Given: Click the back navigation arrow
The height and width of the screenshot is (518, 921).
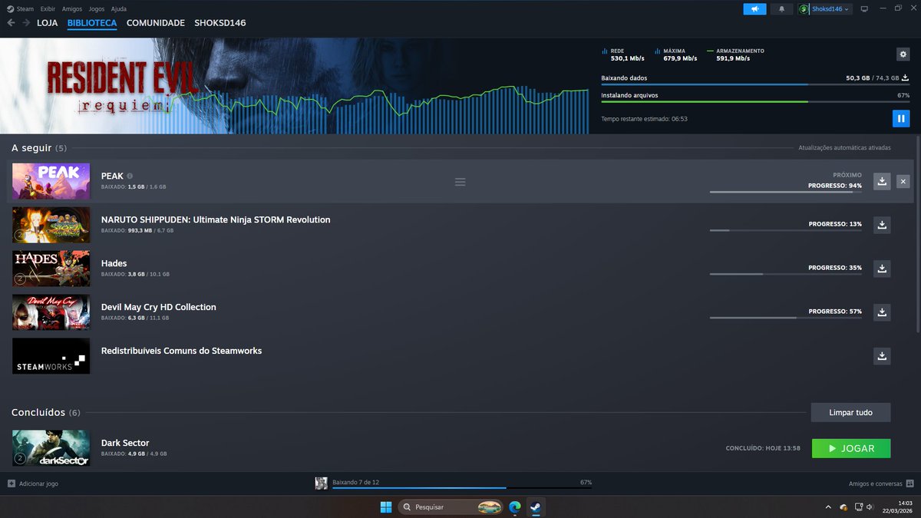Looking at the screenshot, I should tap(11, 23).
